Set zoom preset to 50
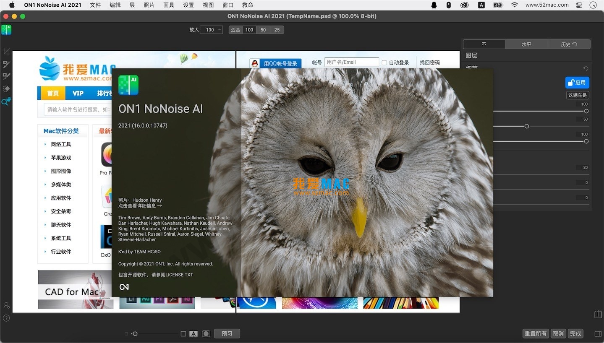This screenshot has width=604, height=343. (263, 30)
